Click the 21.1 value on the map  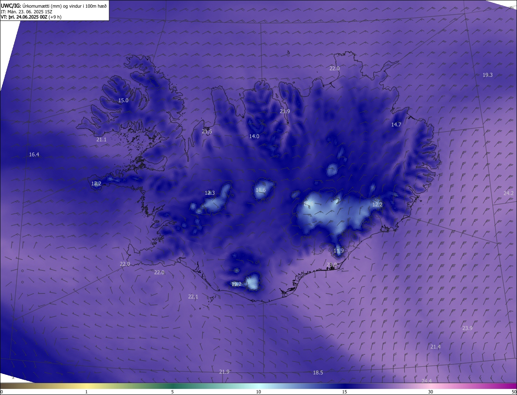point(101,139)
